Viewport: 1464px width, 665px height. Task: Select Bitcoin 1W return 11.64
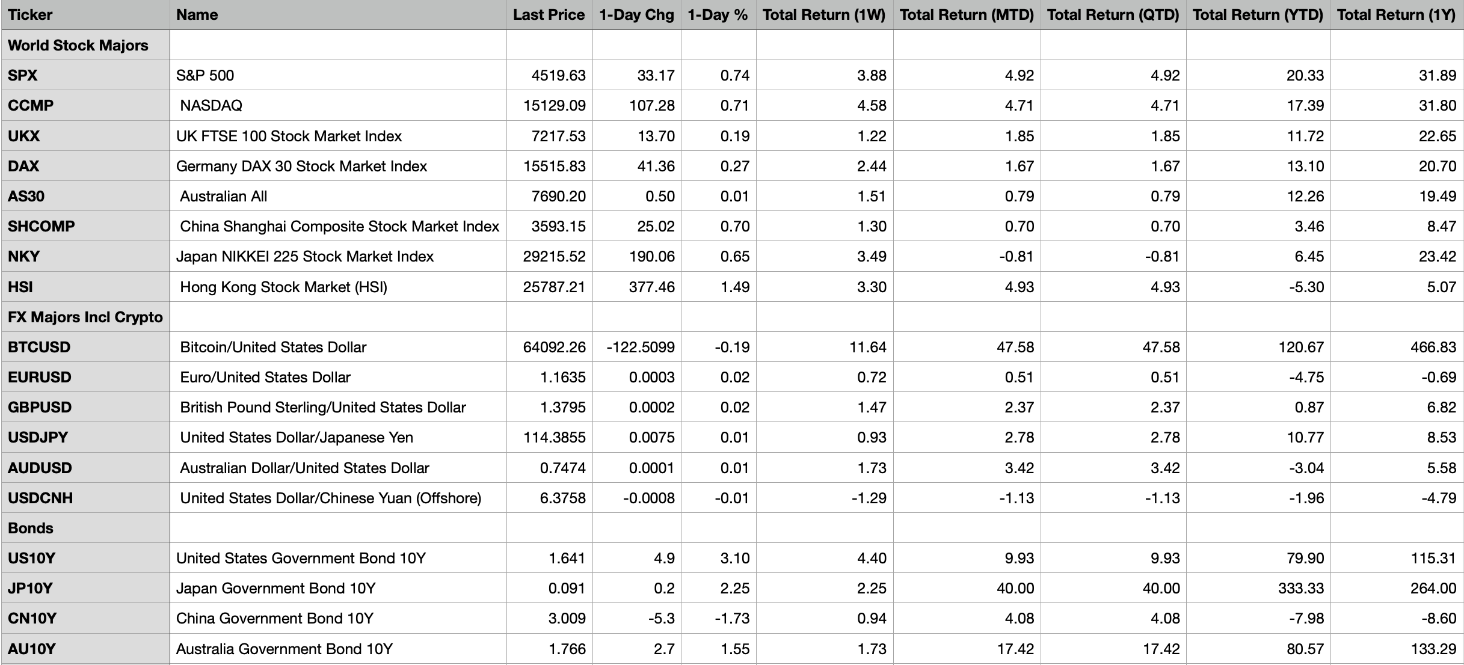click(x=825, y=347)
